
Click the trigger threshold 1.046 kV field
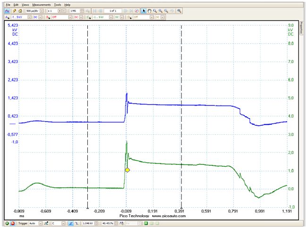pyautogui.click(x=88, y=223)
